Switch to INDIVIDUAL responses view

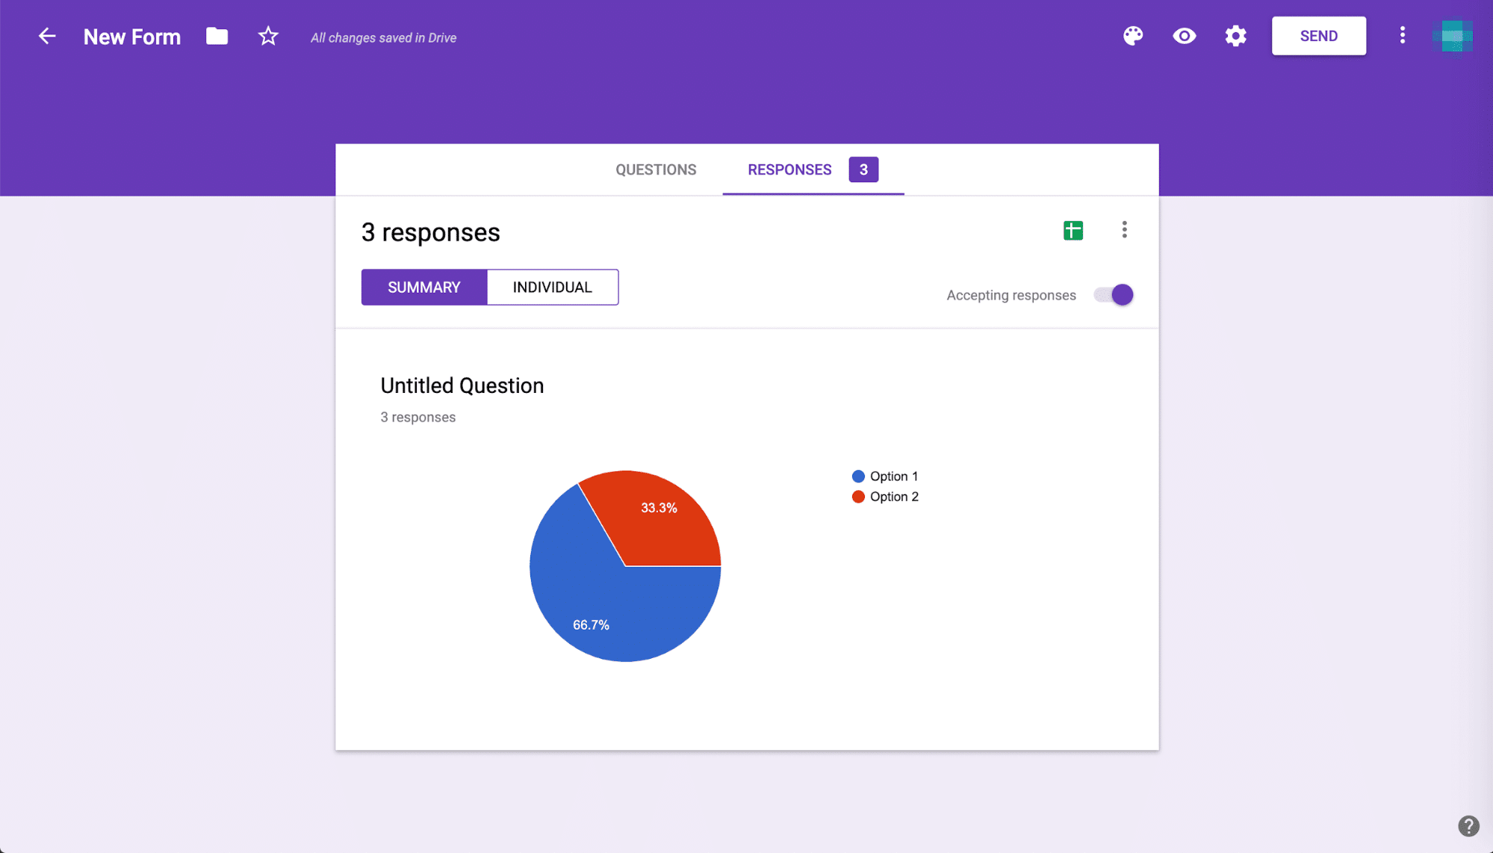pos(553,287)
